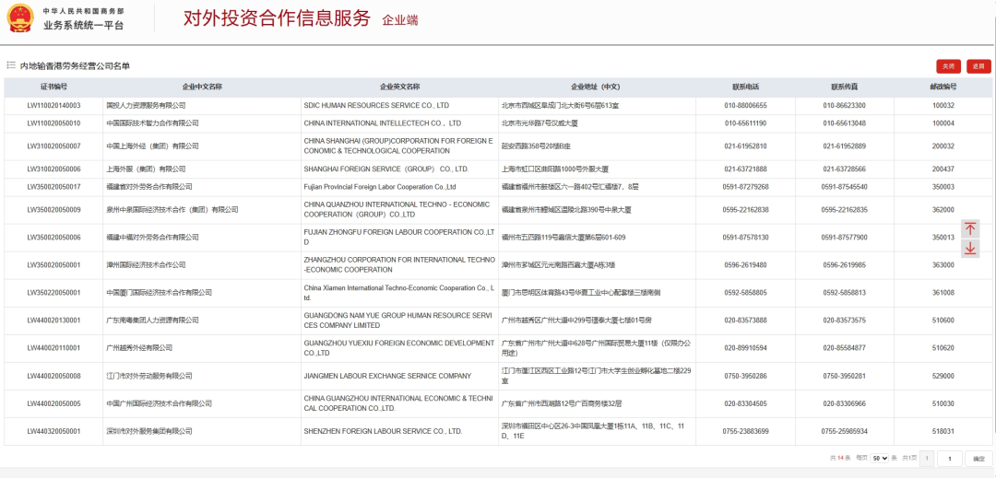Click the scroll-to-top arrow icon
Screen dimensions: 996x478
(x=970, y=229)
